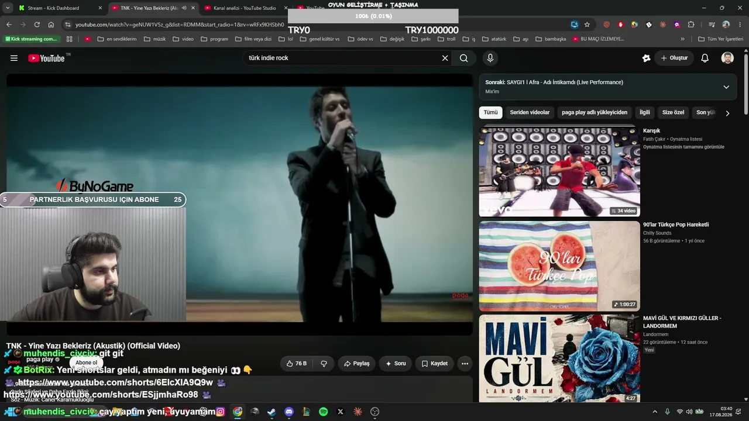Image resolution: width=749 pixels, height=421 pixels.
Task: Go to the YouTube home logo
Action: 46,58
